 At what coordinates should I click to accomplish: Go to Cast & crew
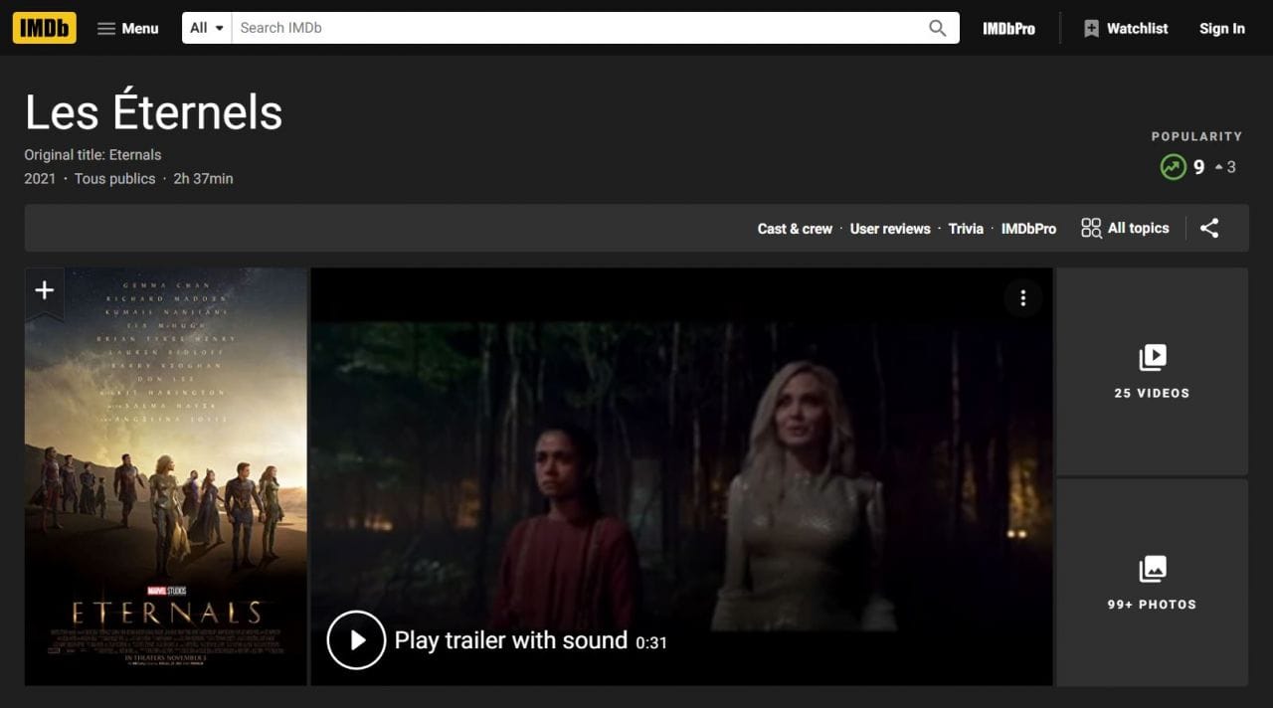pos(795,229)
